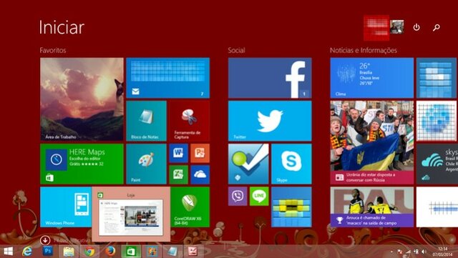Click the network signal tray icon
The height and width of the screenshot is (258, 458).
[409, 252]
